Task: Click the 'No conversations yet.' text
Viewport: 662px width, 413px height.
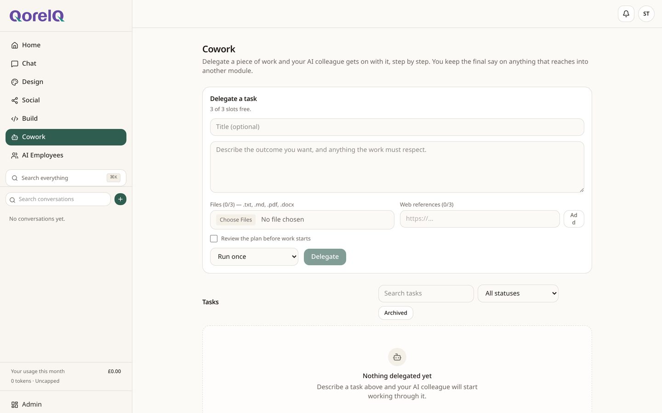Action: click(x=37, y=219)
